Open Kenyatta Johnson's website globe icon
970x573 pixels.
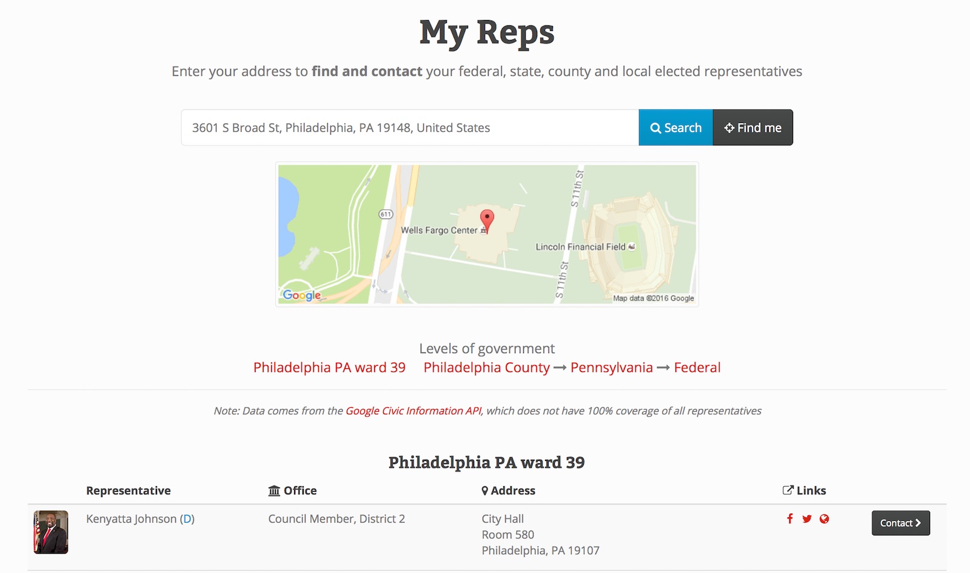coord(824,518)
